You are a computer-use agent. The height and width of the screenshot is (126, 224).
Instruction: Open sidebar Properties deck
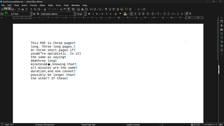222,21
